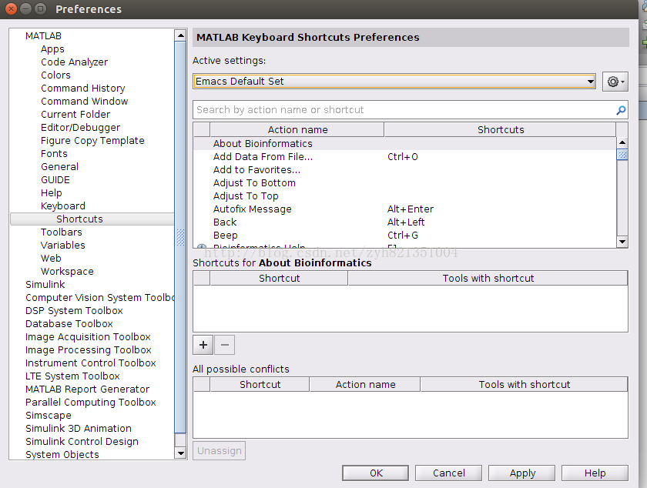Select Instrument Control Toolbox
Screen dimensions: 647x488
point(91,363)
